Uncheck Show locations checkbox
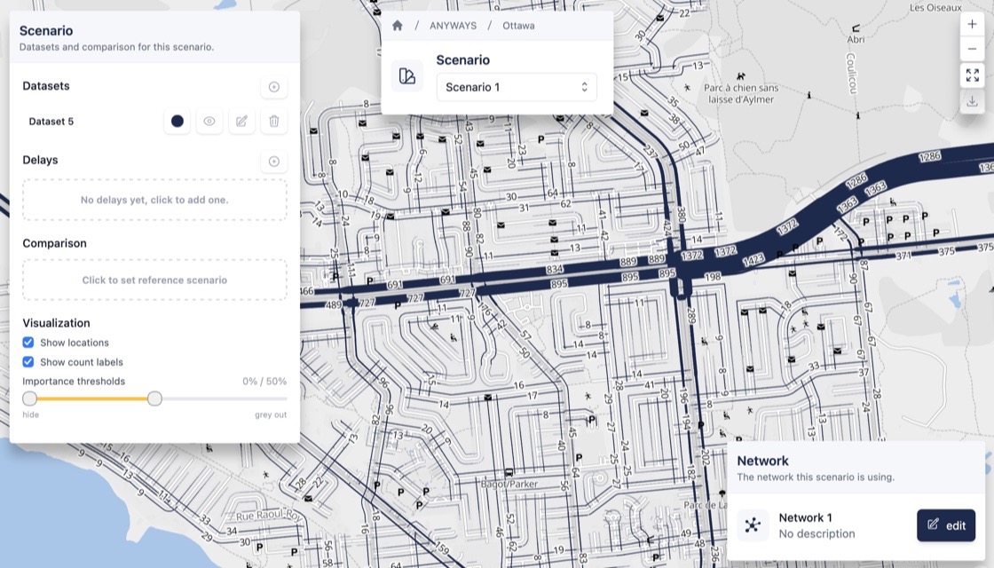Screen dimensions: 994x568 coord(28,343)
